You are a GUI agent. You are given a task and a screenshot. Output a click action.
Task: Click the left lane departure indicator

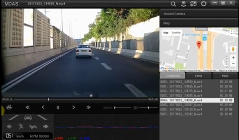pyautogui.click(x=14, y=117)
